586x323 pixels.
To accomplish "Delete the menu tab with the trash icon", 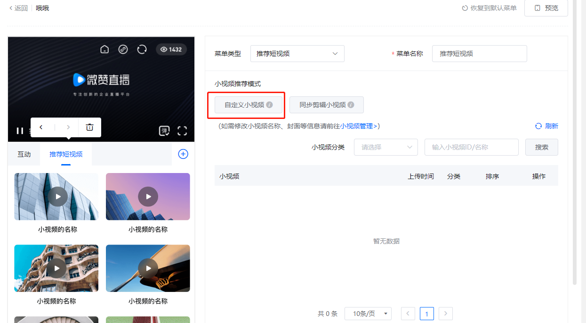I will [89, 127].
